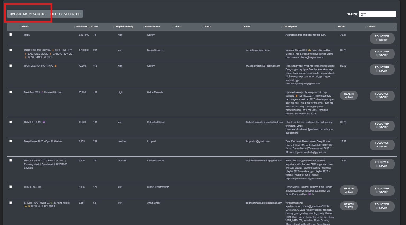
Task: Run Health Check on Best Rap 2023
Action: pyautogui.click(x=349, y=95)
